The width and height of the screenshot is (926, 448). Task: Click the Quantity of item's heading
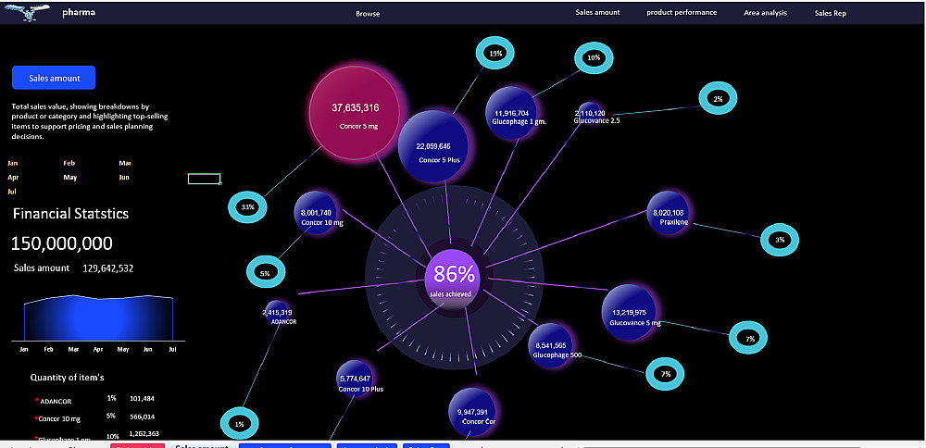(68, 377)
